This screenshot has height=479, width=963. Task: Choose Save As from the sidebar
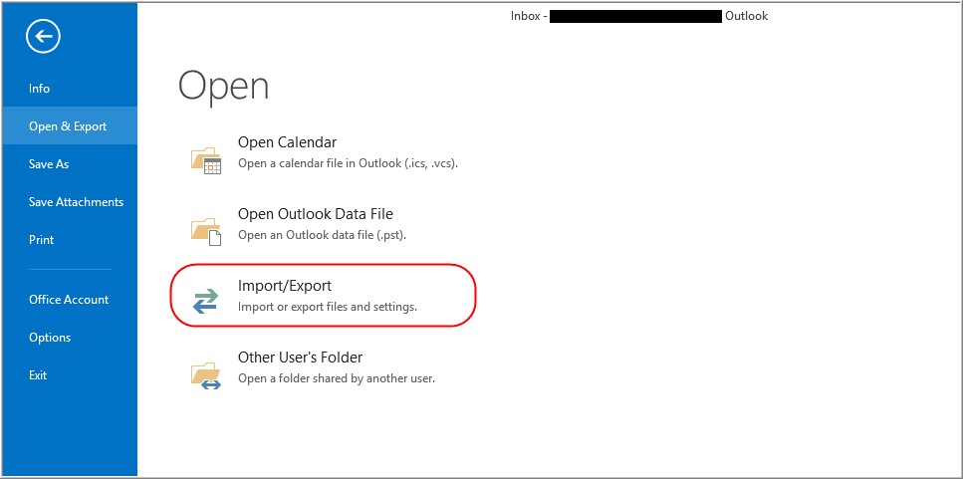(x=49, y=164)
